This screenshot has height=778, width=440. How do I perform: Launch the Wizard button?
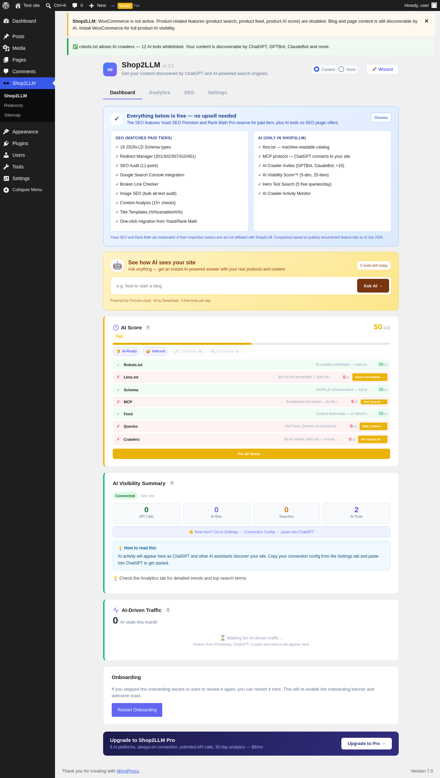382,69
